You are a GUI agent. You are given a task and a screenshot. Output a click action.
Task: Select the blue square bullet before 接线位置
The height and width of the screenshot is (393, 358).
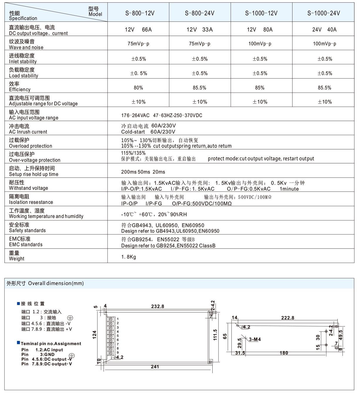point(19,304)
